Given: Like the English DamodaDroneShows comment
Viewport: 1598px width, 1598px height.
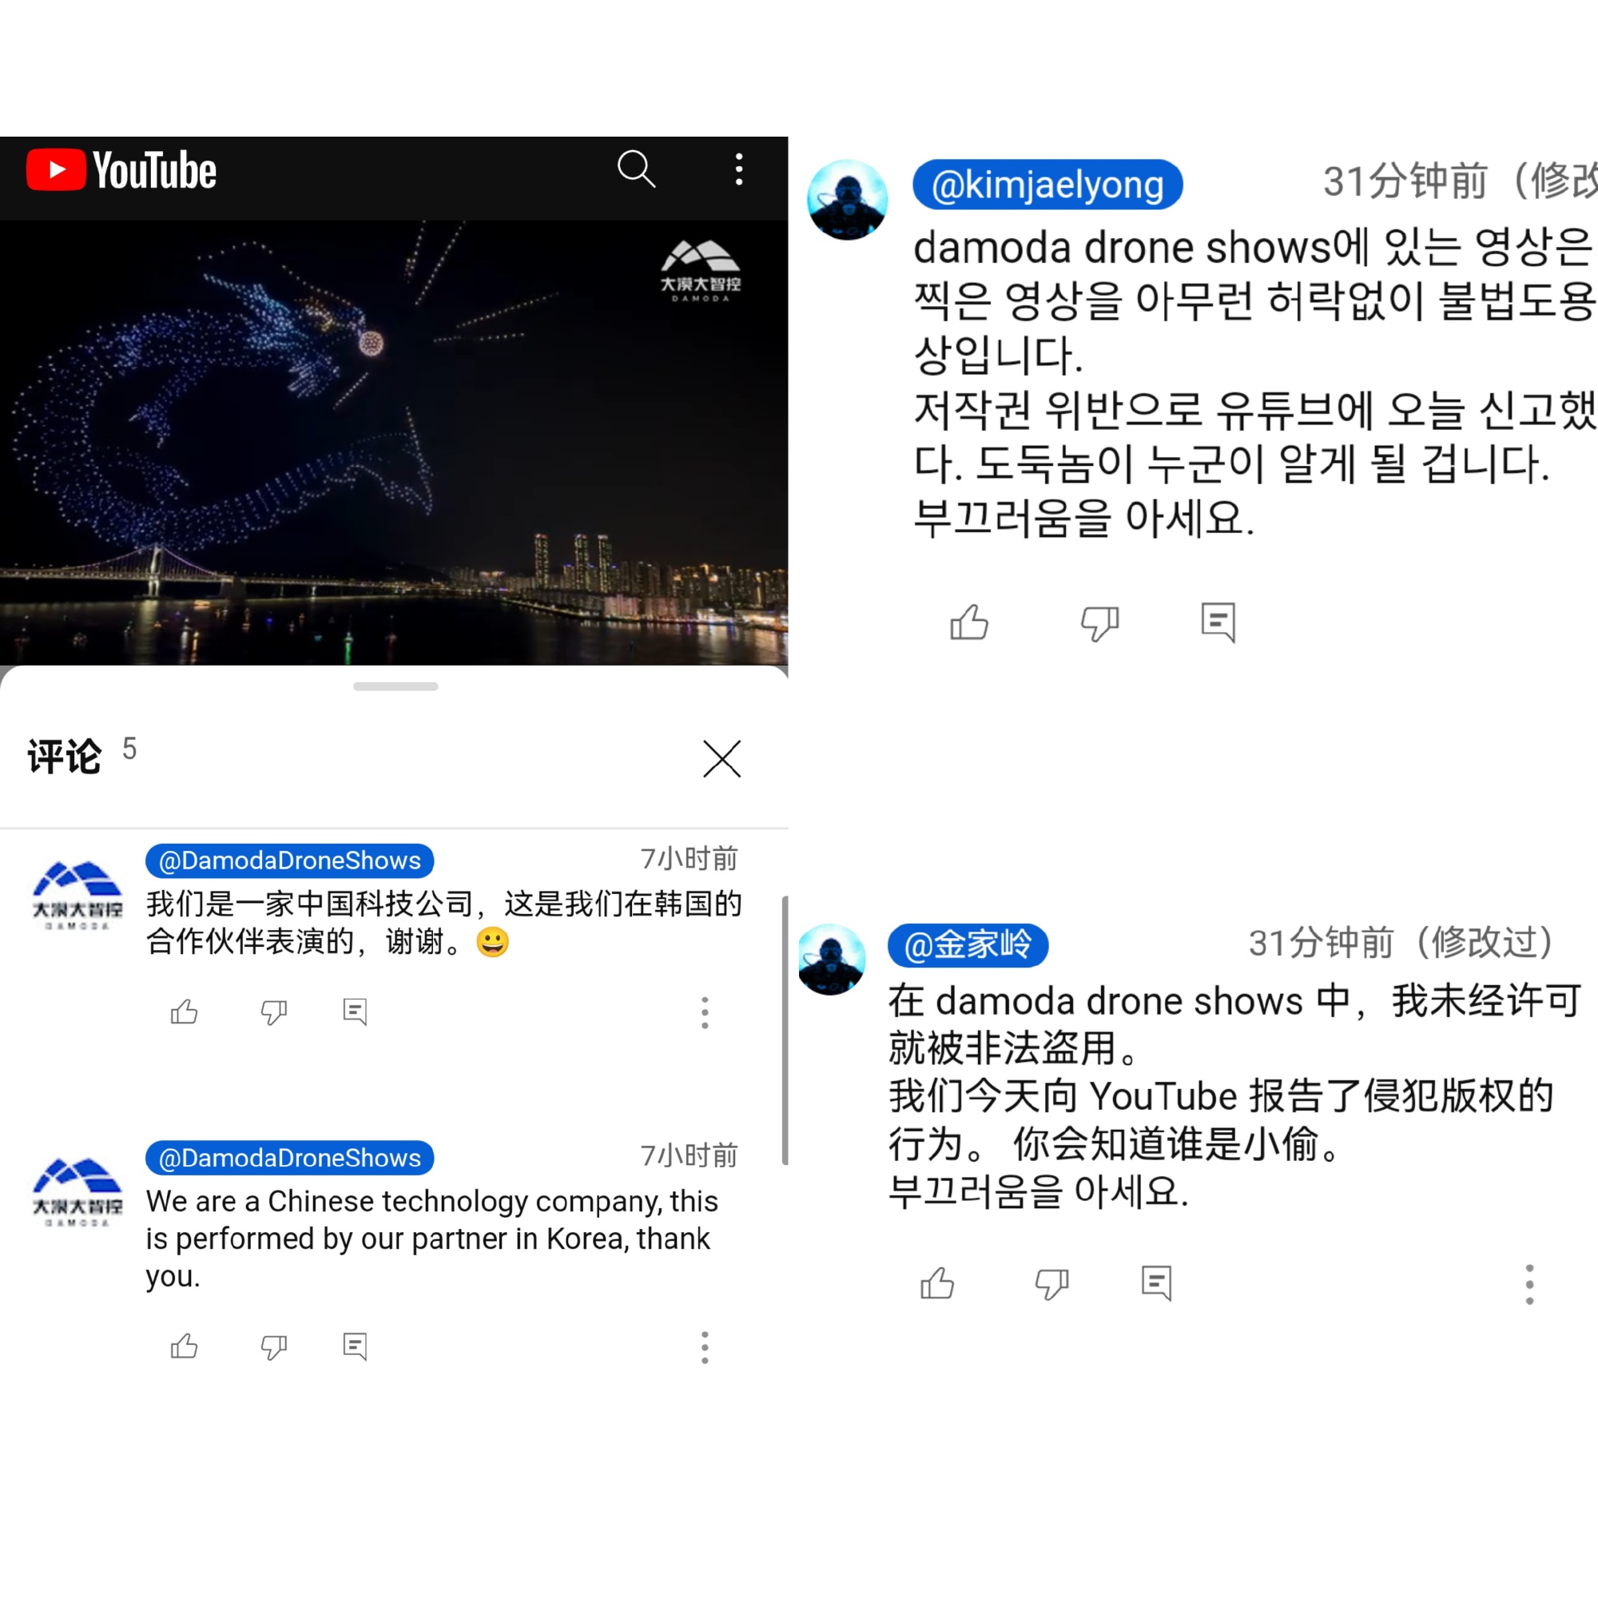Looking at the screenshot, I should [x=185, y=1346].
